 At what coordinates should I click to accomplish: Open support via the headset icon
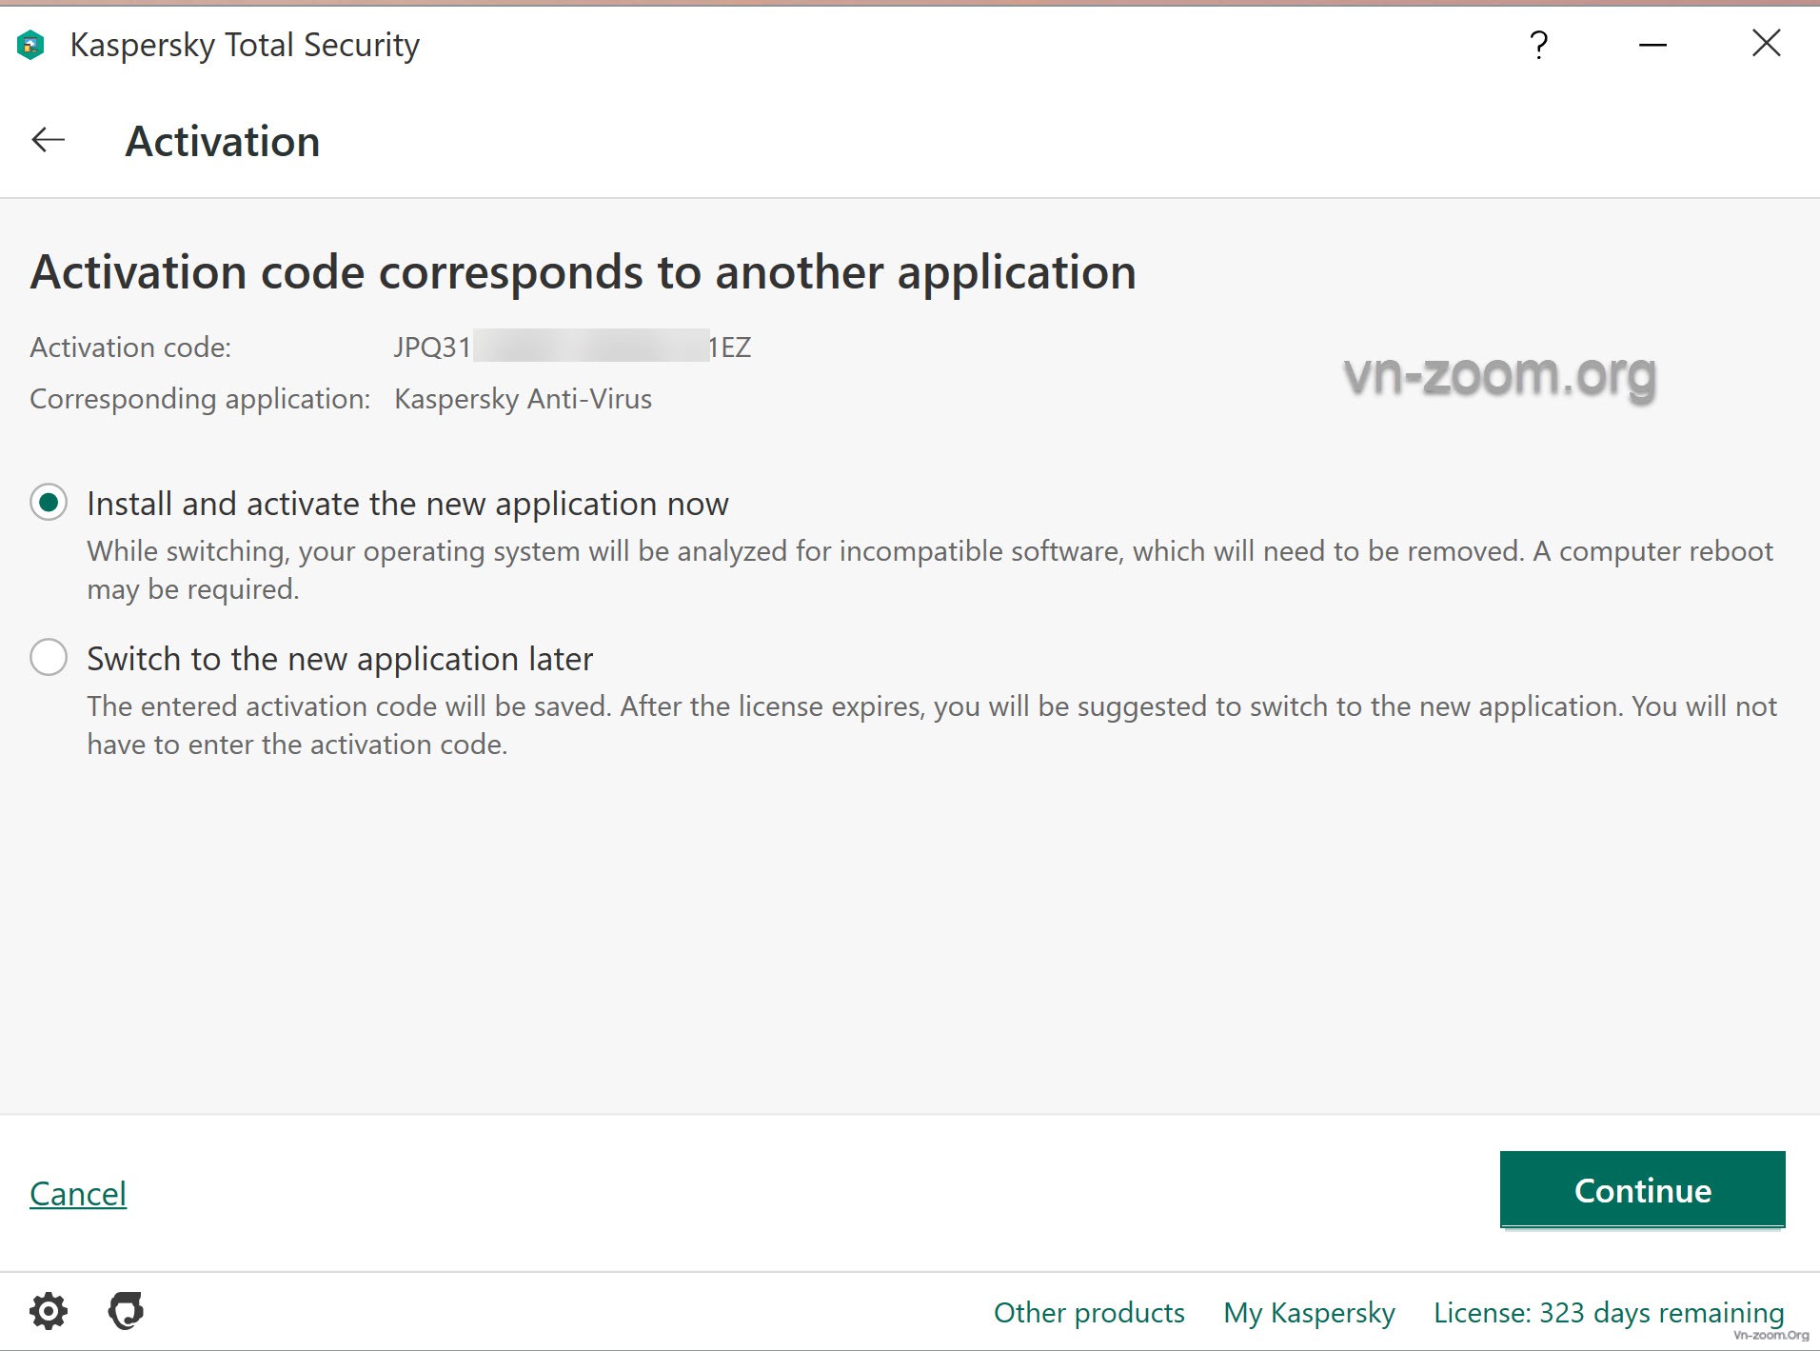pyautogui.click(x=126, y=1311)
